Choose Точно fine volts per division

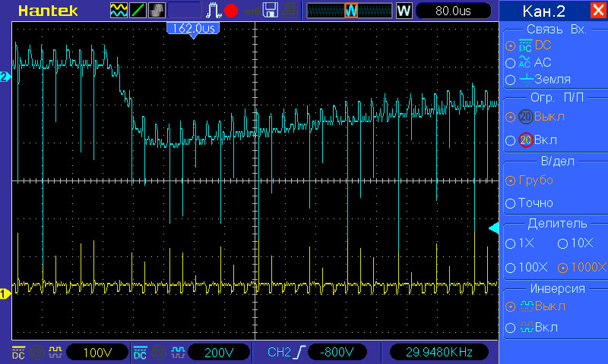(529, 202)
